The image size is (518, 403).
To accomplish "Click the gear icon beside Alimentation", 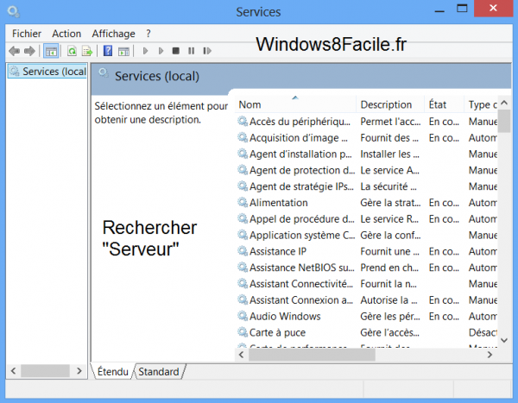I will (x=243, y=202).
